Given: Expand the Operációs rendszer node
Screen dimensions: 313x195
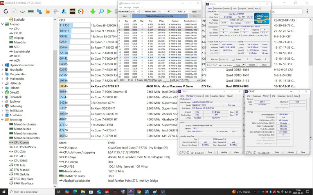Looking at the screenshot, I should click(x=2, y=65).
